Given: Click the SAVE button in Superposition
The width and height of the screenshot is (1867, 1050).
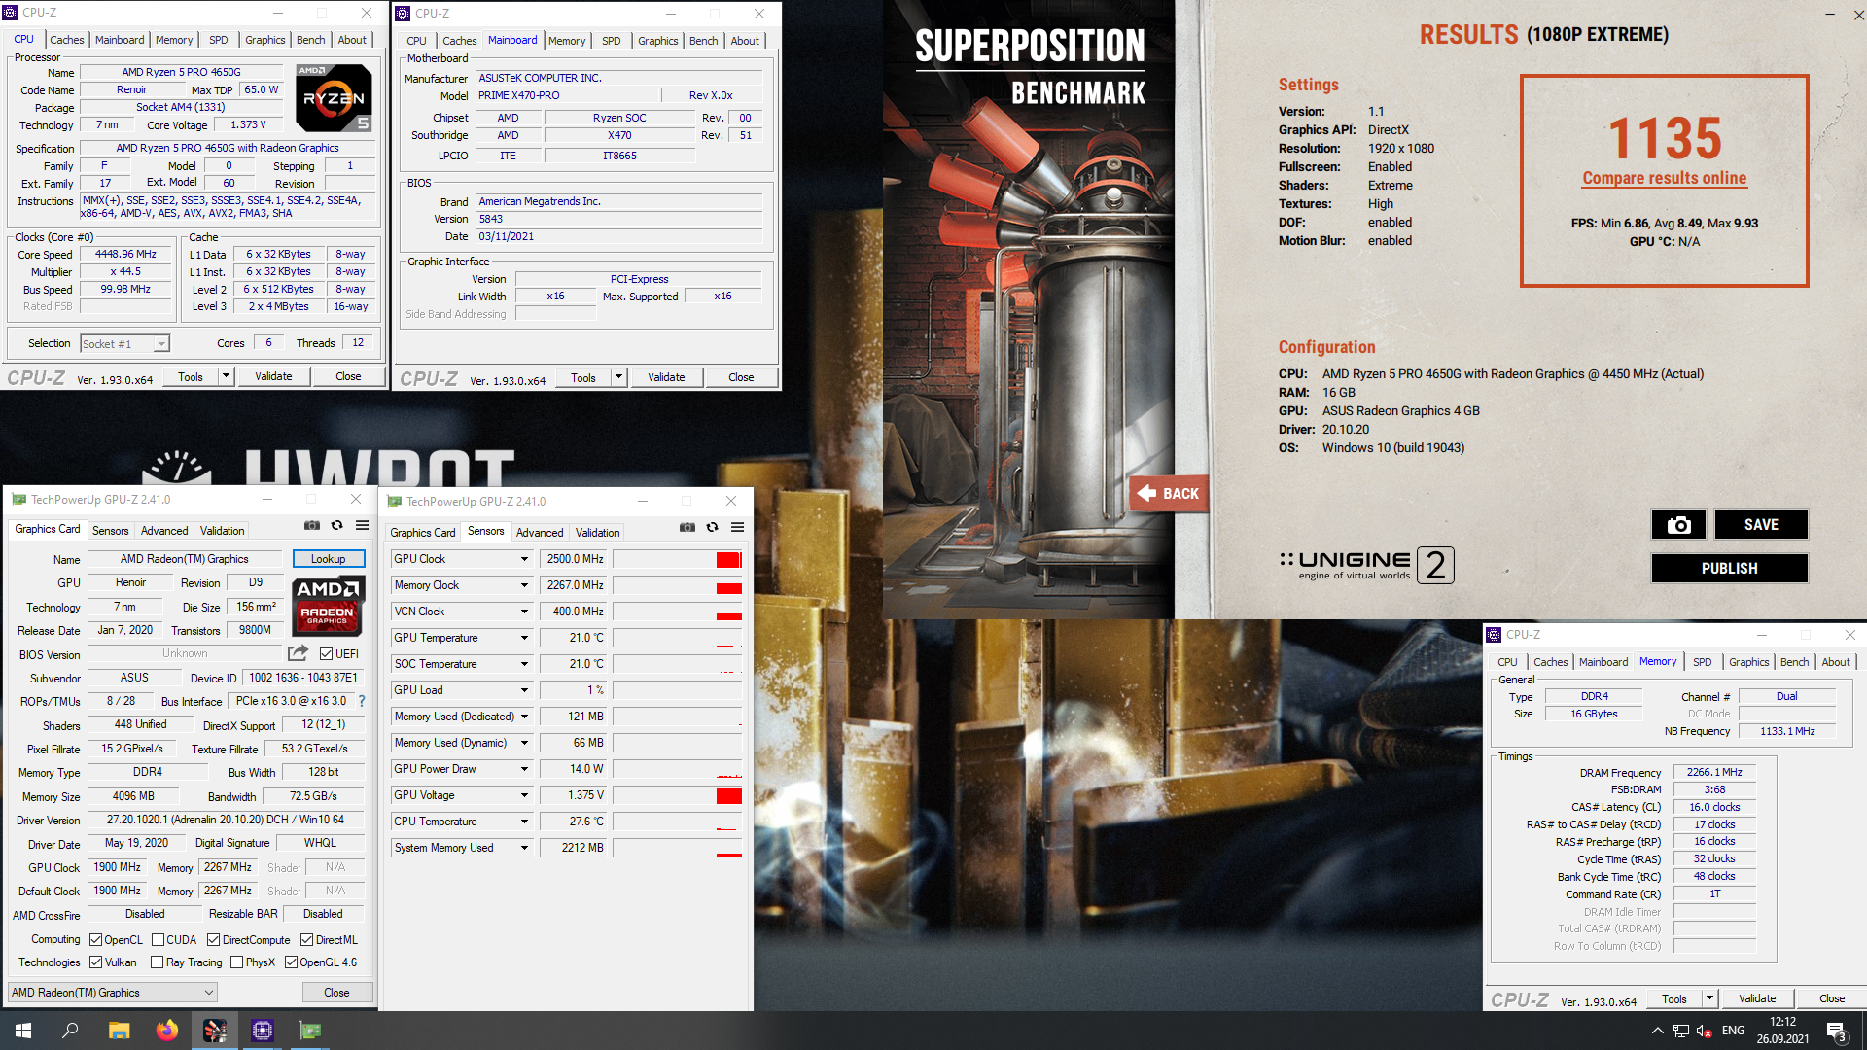Looking at the screenshot, I should tap(1761, 525).
